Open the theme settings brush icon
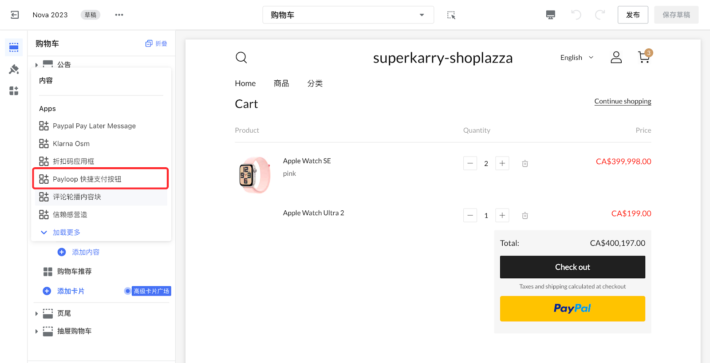 [x=14, y=69]
